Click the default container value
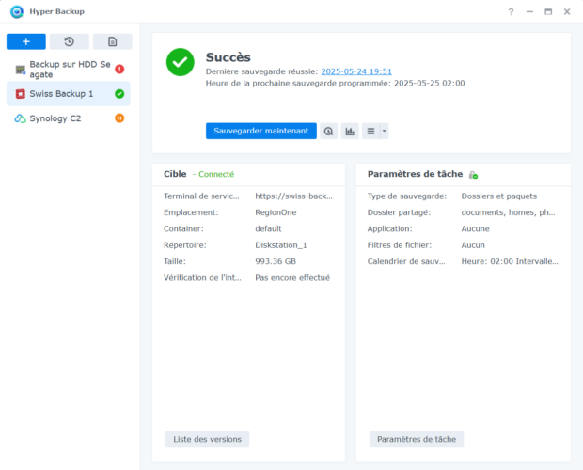Viewport: 583px width, 470px height. [268, 228]
